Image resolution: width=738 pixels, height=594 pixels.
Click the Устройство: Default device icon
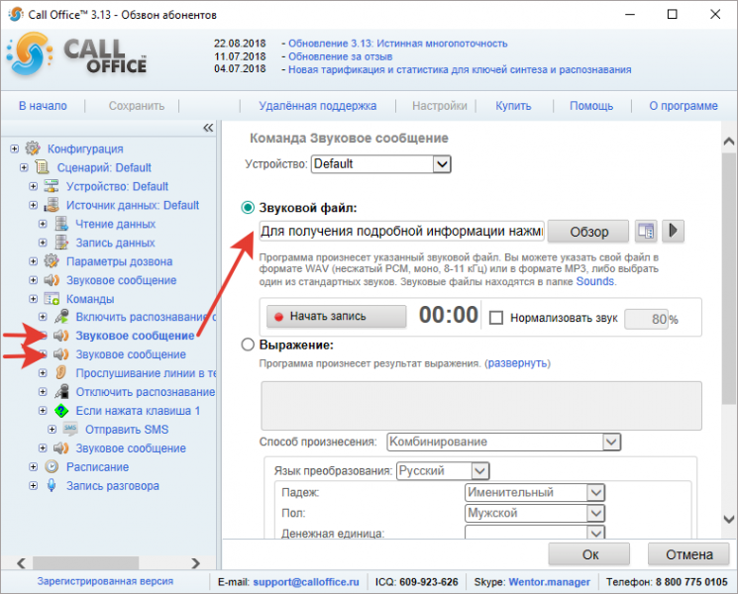[52, 186]
